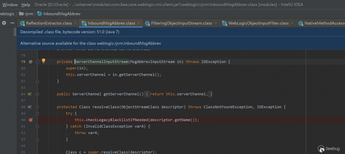Click the @ gutter marker on line 79
This screenshot has height=154, width=345.
coord(31,62)
